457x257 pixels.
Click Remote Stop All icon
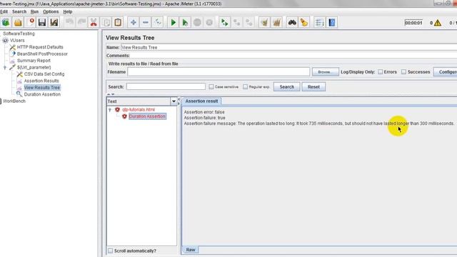pyautogui.click(x=236, y=22)
